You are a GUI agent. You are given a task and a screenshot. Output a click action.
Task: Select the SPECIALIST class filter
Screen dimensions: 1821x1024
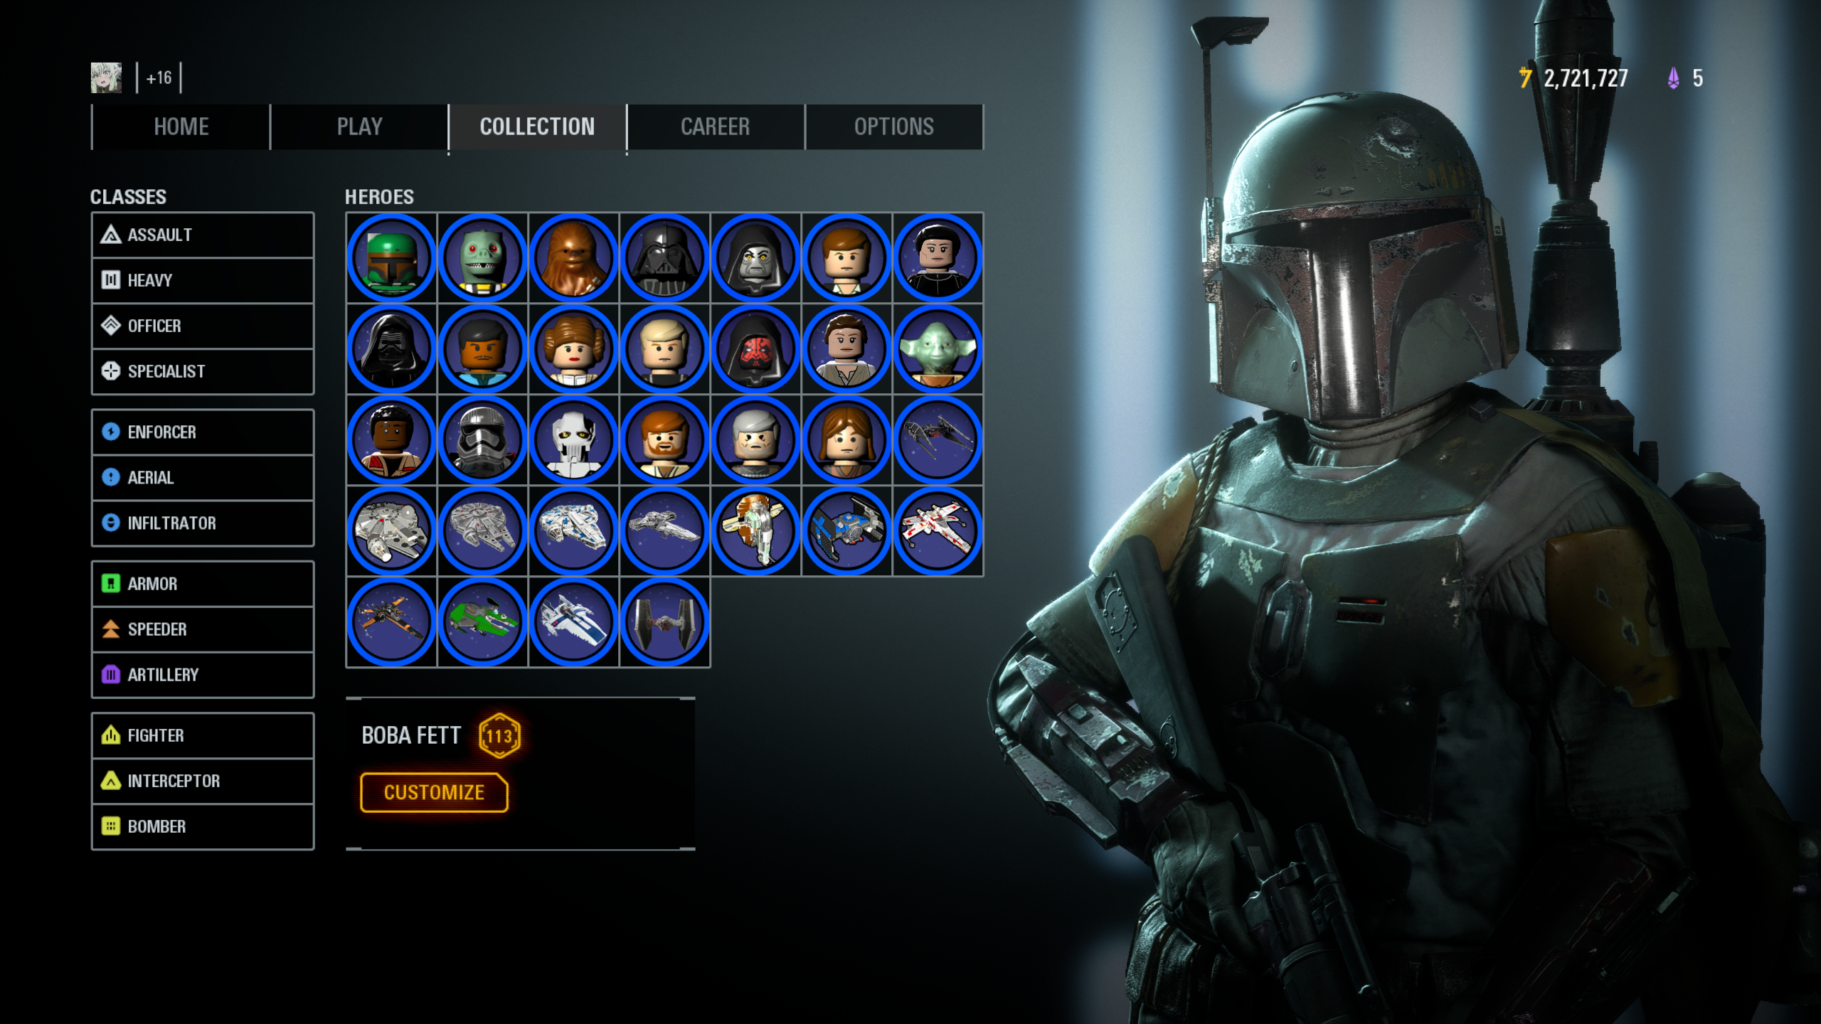click(203, 370)
